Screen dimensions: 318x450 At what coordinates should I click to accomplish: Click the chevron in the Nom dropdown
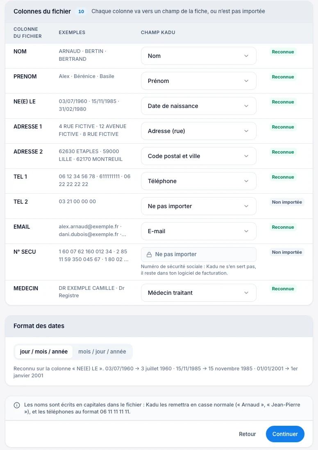pyautogui.click(x=246, y=56)
